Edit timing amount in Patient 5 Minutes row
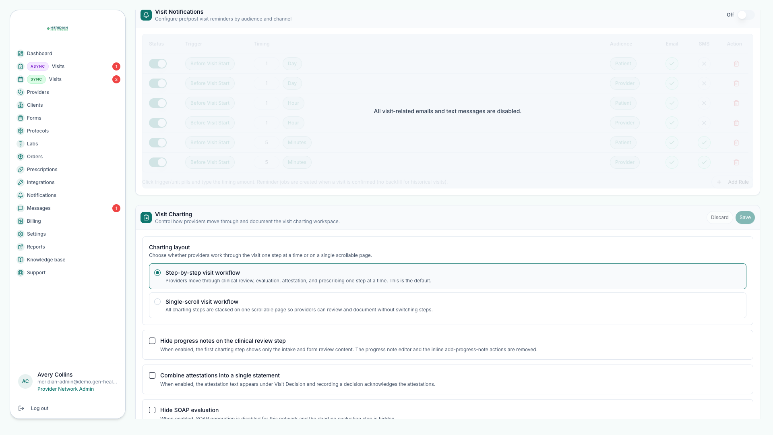773x435 pixels. 267,143
